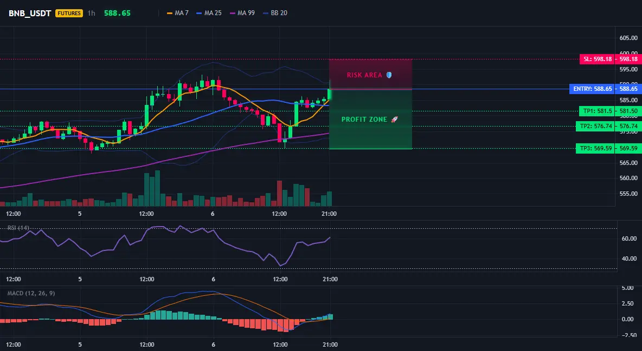The height and width of the screenshot is (351, 642).
Task: Select the ENTRY: 588.65 price label
Action: (592, 89)
